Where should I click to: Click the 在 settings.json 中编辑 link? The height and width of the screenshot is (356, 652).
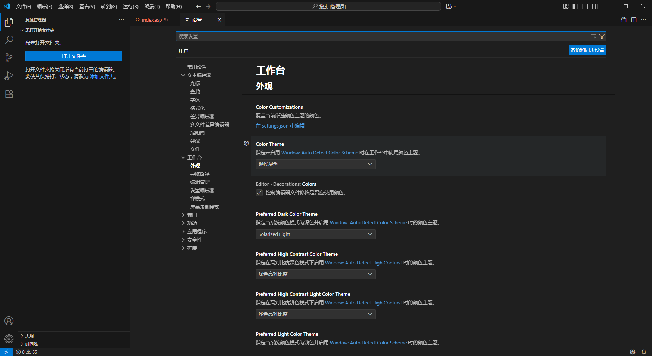pos(280,126)
